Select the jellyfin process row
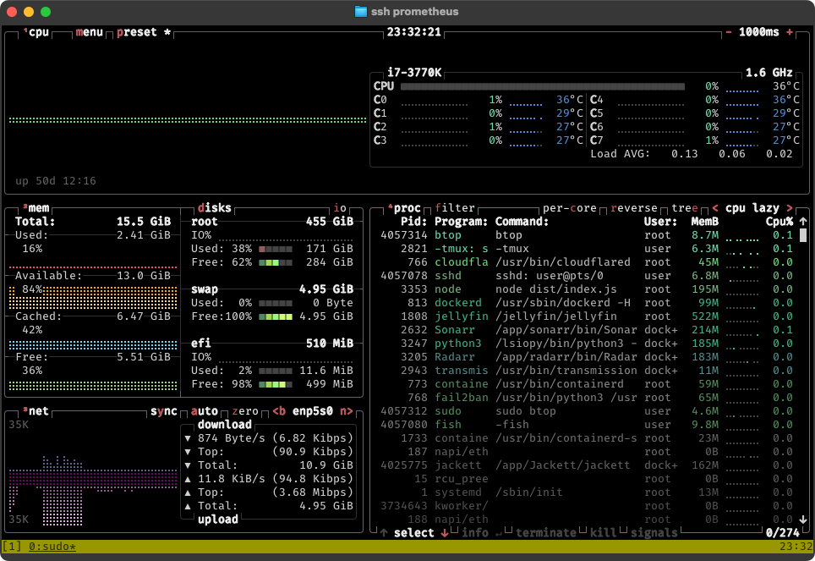 click(586, 316)
